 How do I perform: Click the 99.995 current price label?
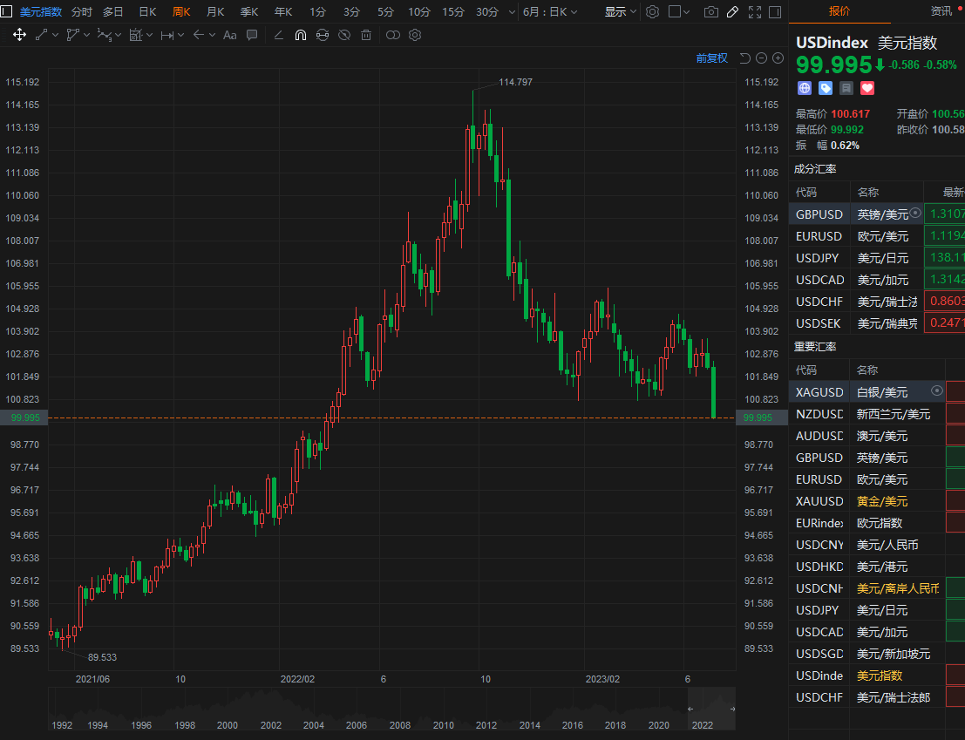(24, 418)
